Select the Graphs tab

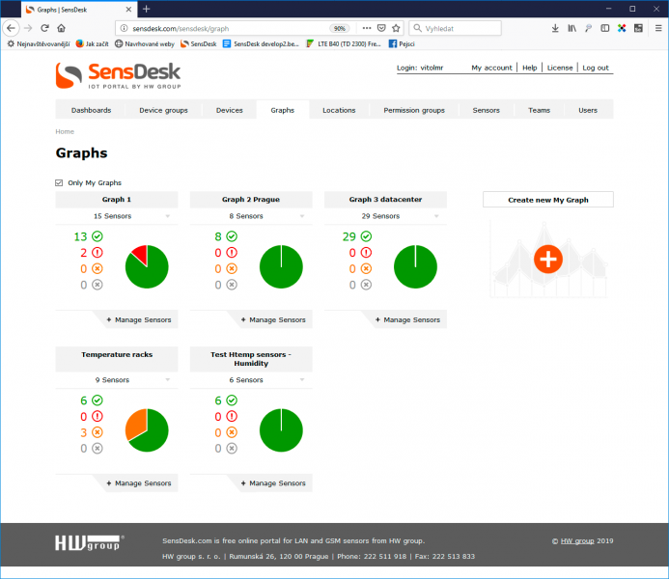click(x=283, y=110)
